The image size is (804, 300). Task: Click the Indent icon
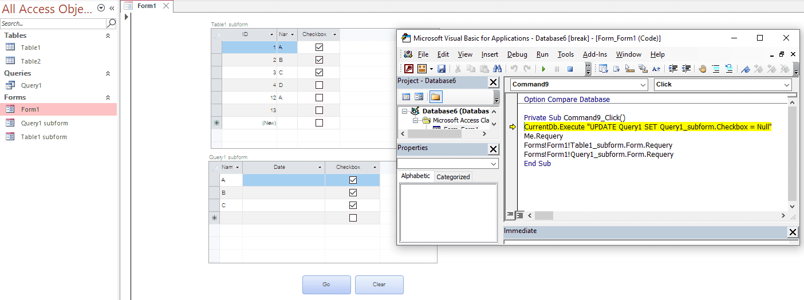(673, 69)
